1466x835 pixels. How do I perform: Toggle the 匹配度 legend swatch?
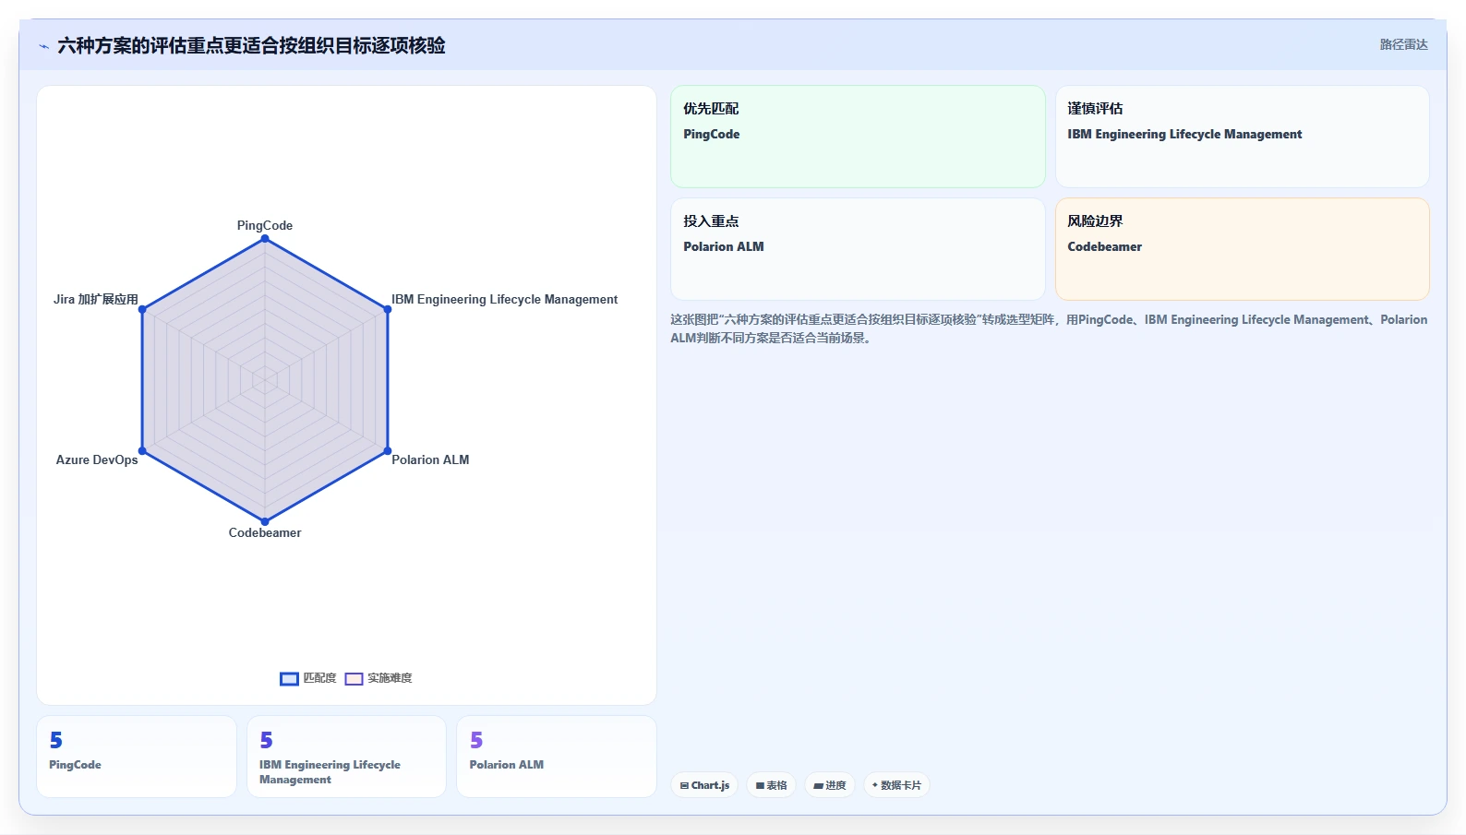[289, 679]
